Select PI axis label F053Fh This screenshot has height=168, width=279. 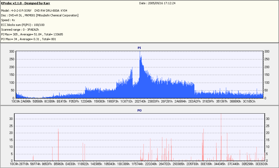point(74,101)
